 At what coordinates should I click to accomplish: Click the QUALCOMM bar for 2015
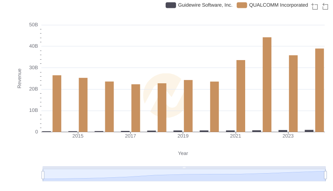point(83,105)
